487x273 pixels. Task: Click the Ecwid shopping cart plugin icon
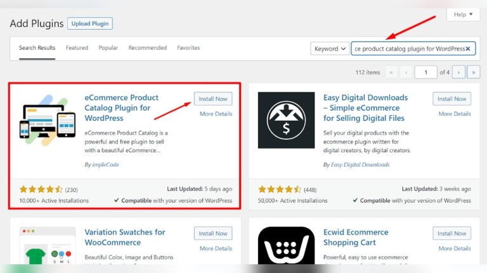coord(286,245)
